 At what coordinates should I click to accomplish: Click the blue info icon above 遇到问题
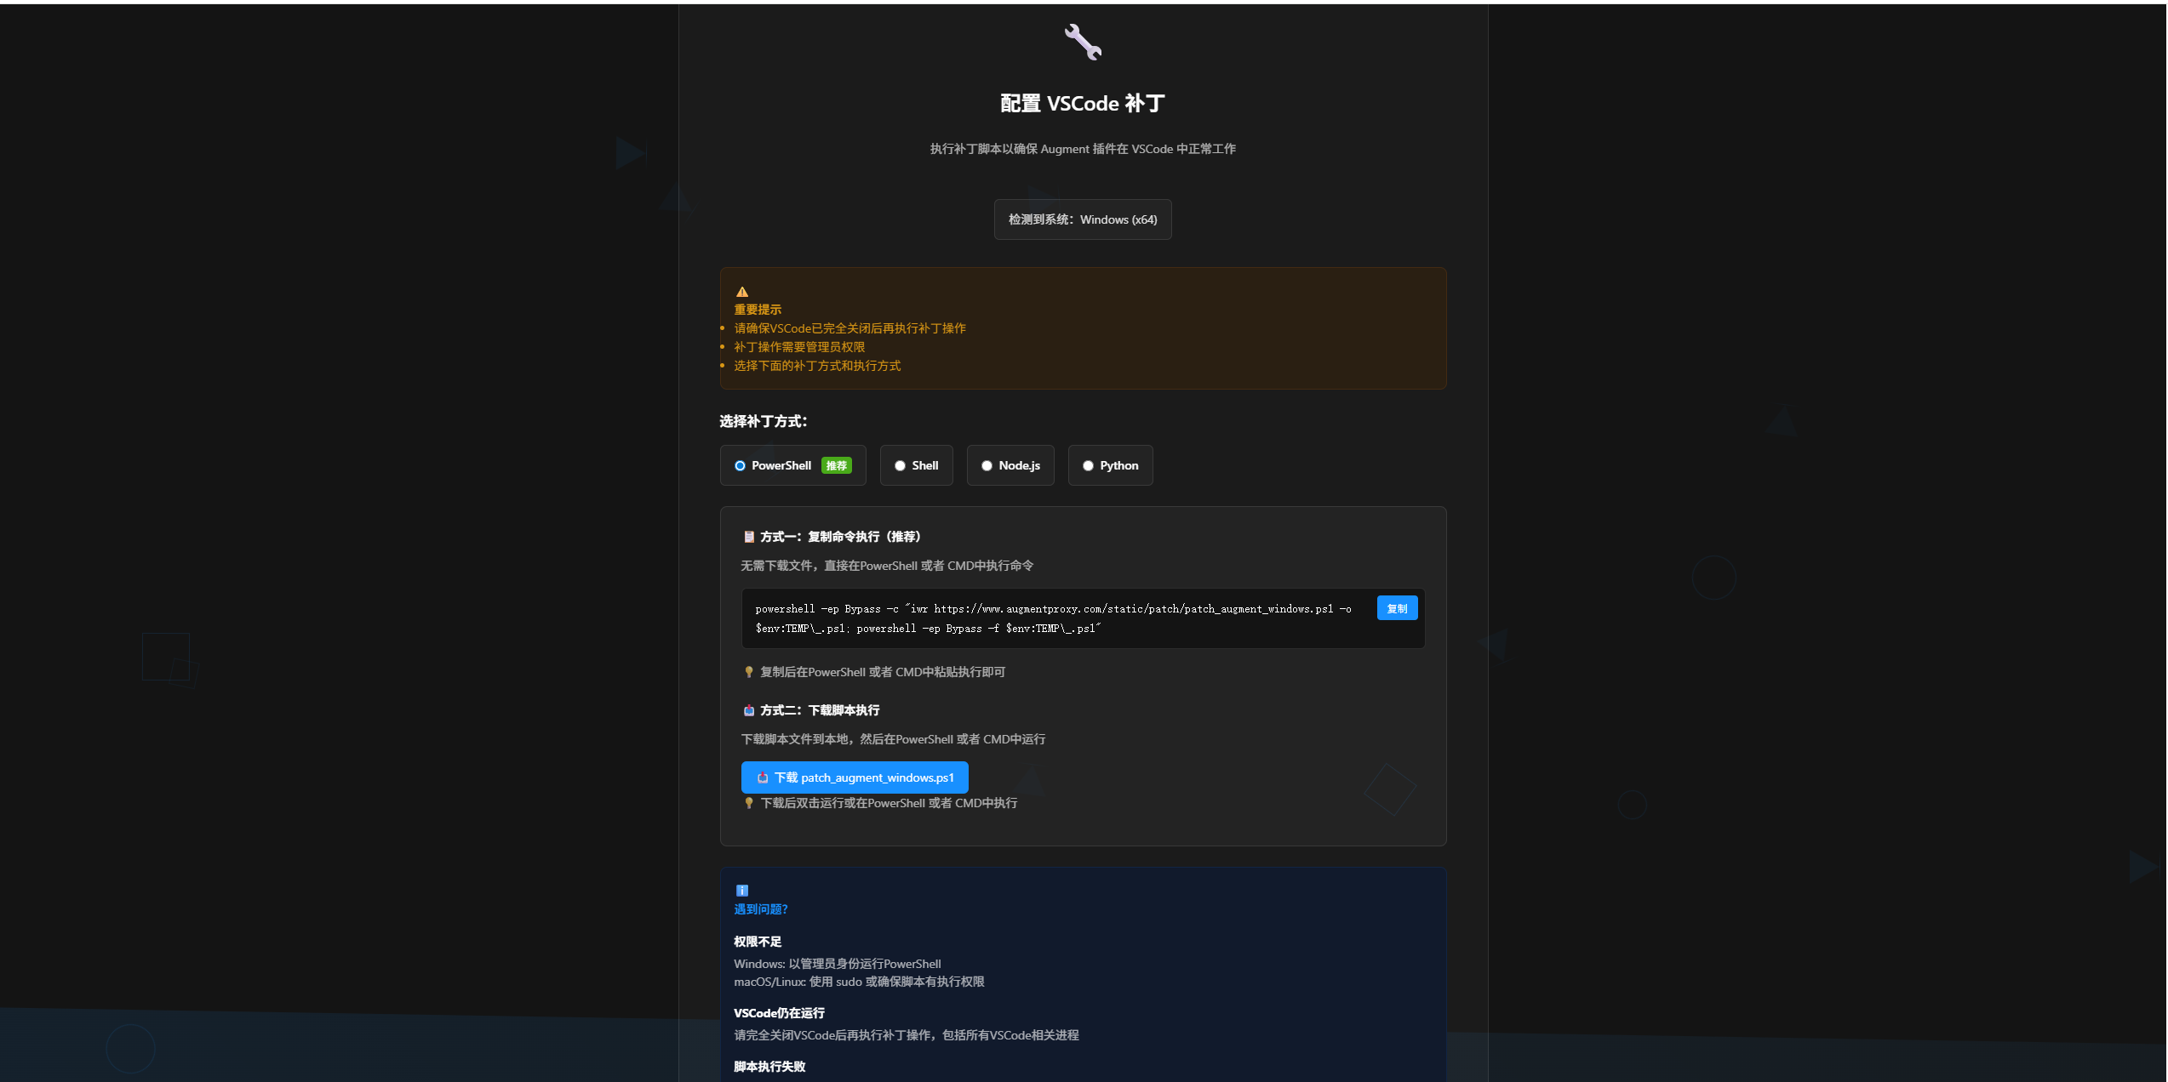742,891
